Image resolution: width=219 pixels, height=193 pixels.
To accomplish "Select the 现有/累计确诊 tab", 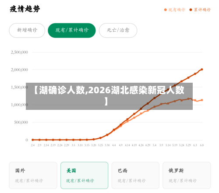I will 72,30.
